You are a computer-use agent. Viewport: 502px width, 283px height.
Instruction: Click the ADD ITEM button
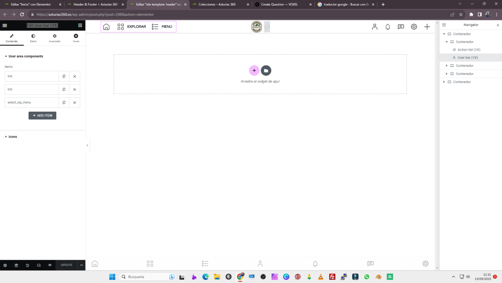(x=42, y=115)
